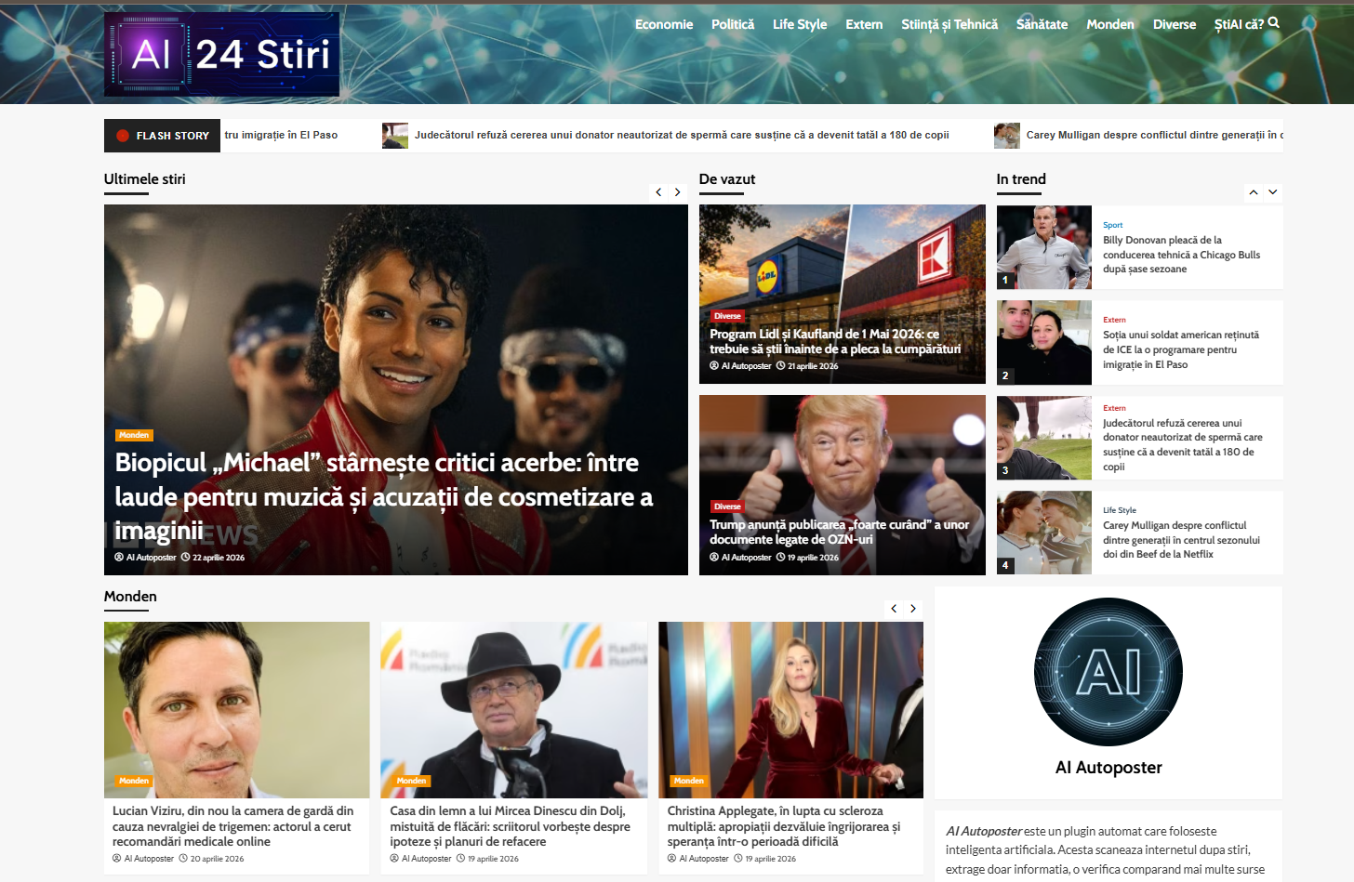Image resolution: width=1354 pixels, height=882 pixels.
Task: Click the red FLASH STORY indicator dot
Action: click(123, 136)
